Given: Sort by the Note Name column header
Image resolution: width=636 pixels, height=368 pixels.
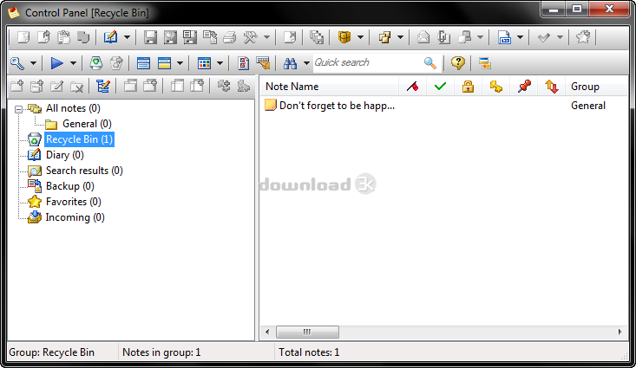Looking at the screenshot, I should click(330, 87).
